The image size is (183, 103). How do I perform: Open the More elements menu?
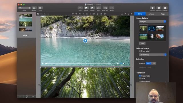[112, 8]
